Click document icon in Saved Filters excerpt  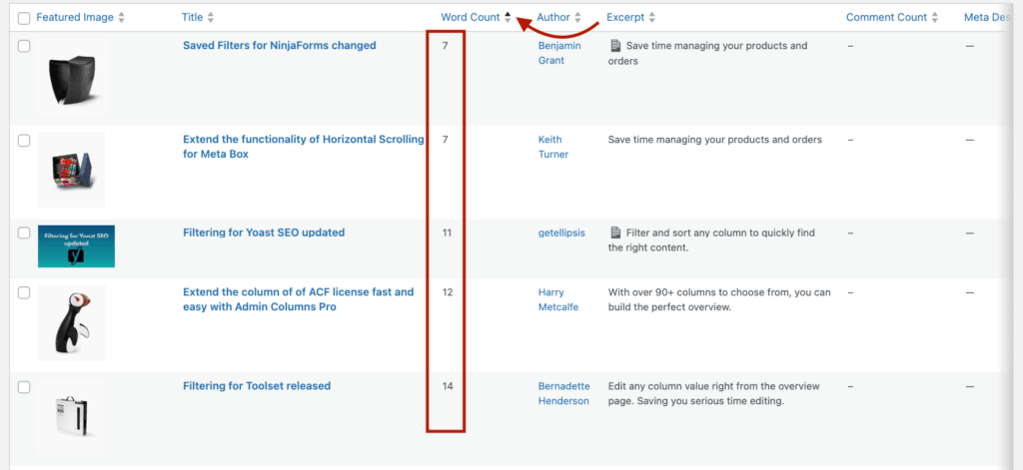tap(615, 46)
